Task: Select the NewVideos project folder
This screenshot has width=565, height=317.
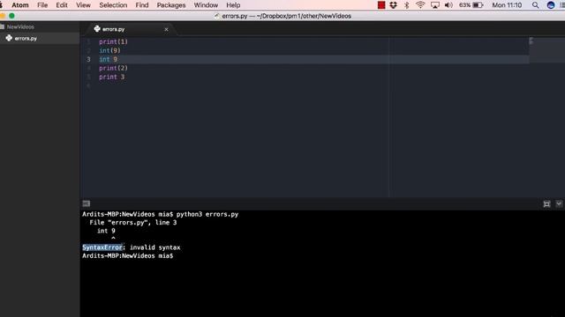Action: pyautogui.click(x=20, y=27)
